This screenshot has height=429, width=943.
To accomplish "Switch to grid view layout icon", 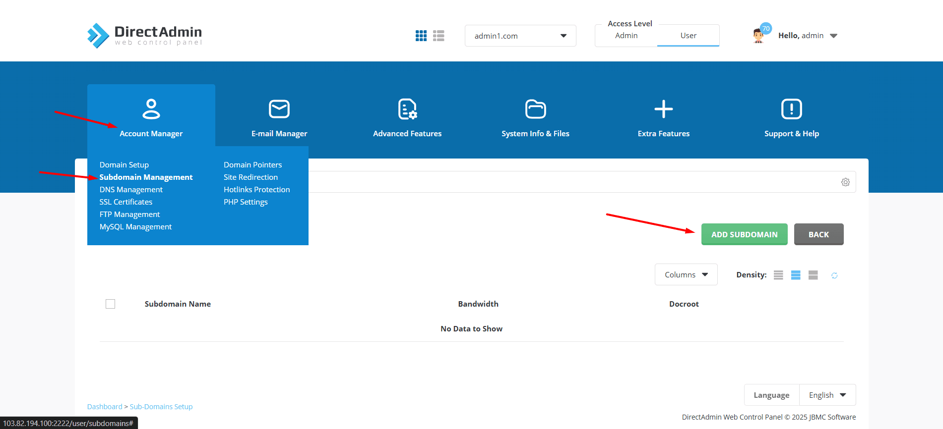I will coord(421,36).
